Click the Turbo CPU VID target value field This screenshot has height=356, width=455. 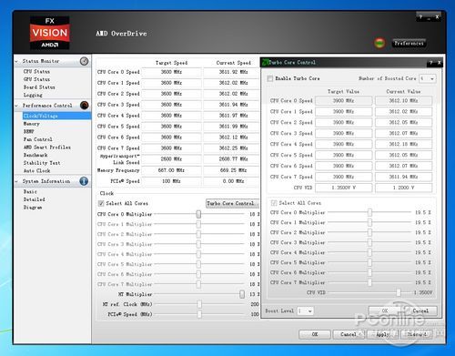(344, 188)
